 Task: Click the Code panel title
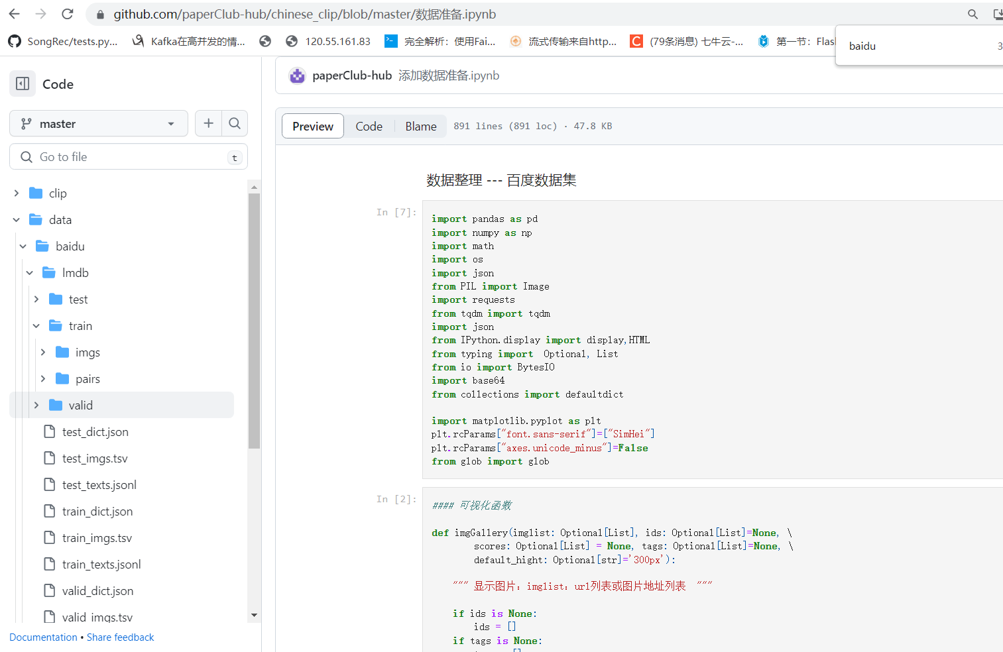pos(58,84)
